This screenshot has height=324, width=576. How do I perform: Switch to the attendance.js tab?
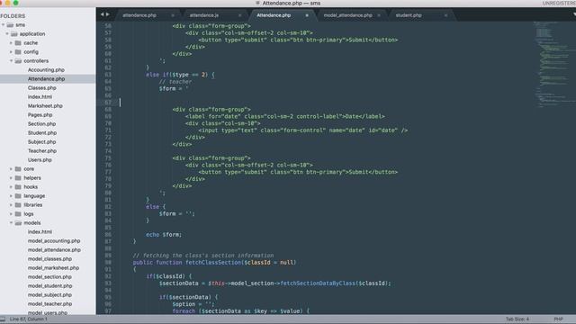[204, 15]
